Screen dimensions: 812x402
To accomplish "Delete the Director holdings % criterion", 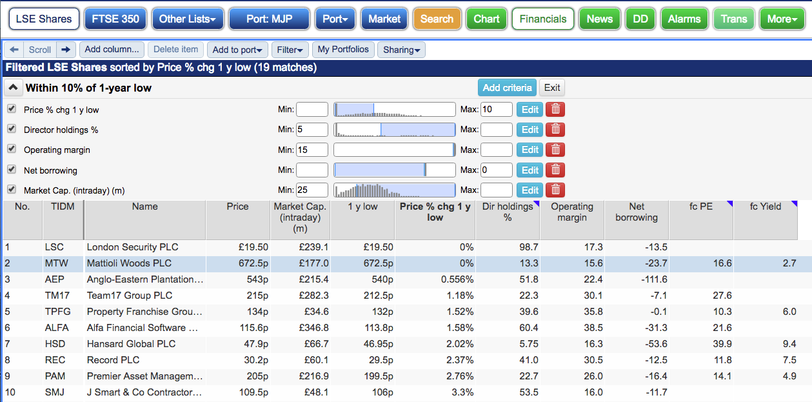I will [x=555, y=130].
